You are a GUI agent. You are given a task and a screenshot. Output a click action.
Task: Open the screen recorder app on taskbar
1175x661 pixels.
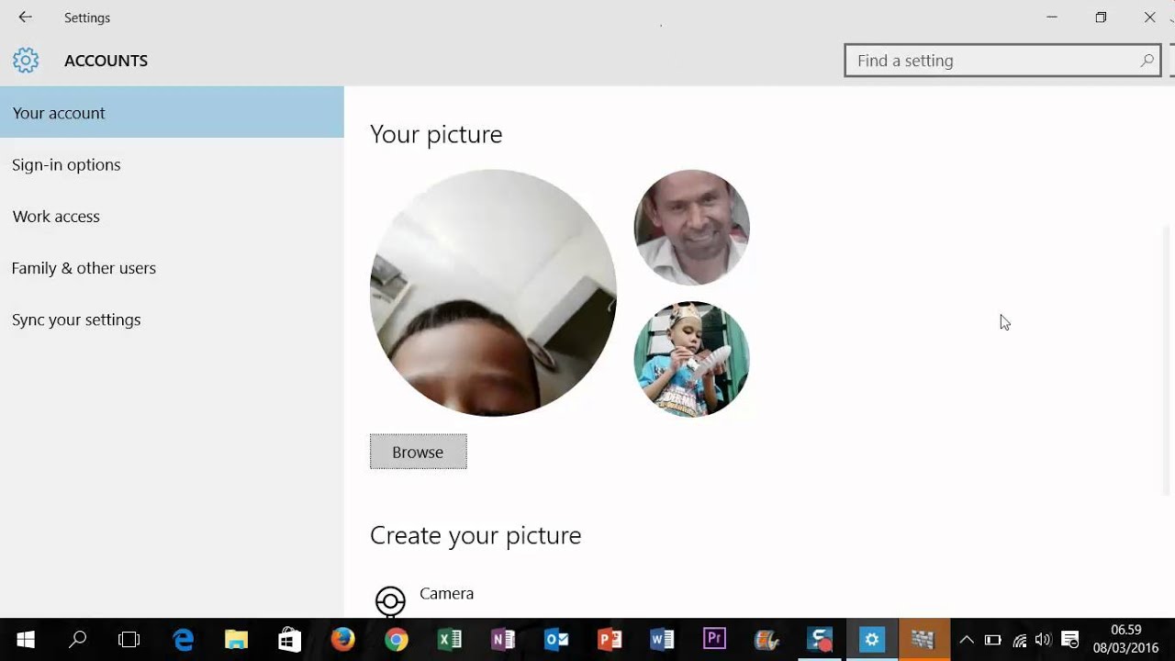(820, 639)
